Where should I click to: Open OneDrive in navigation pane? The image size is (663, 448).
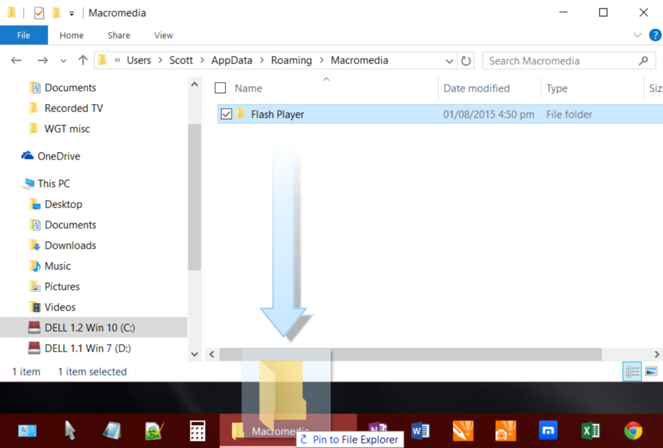[x=59, y=157]
